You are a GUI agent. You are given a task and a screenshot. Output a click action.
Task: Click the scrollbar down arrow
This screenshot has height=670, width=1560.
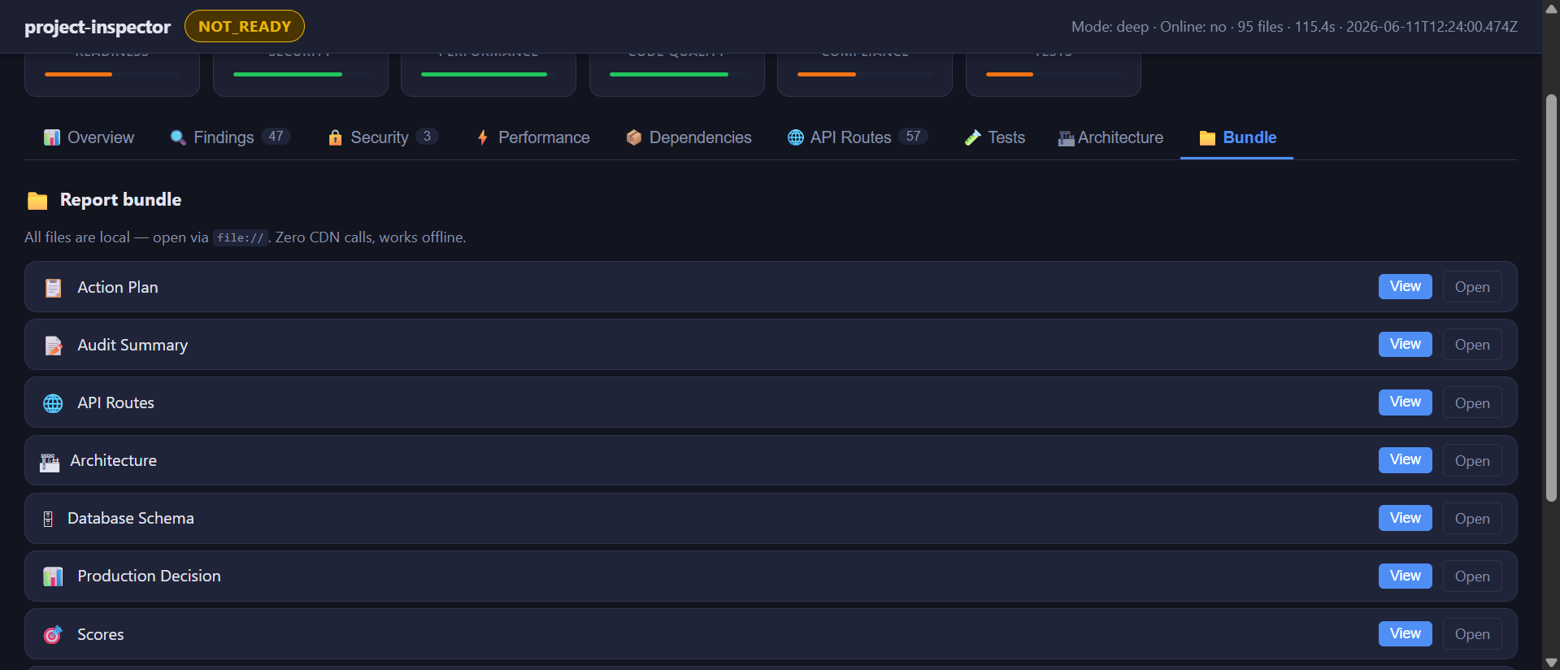tap(1551, 663)
